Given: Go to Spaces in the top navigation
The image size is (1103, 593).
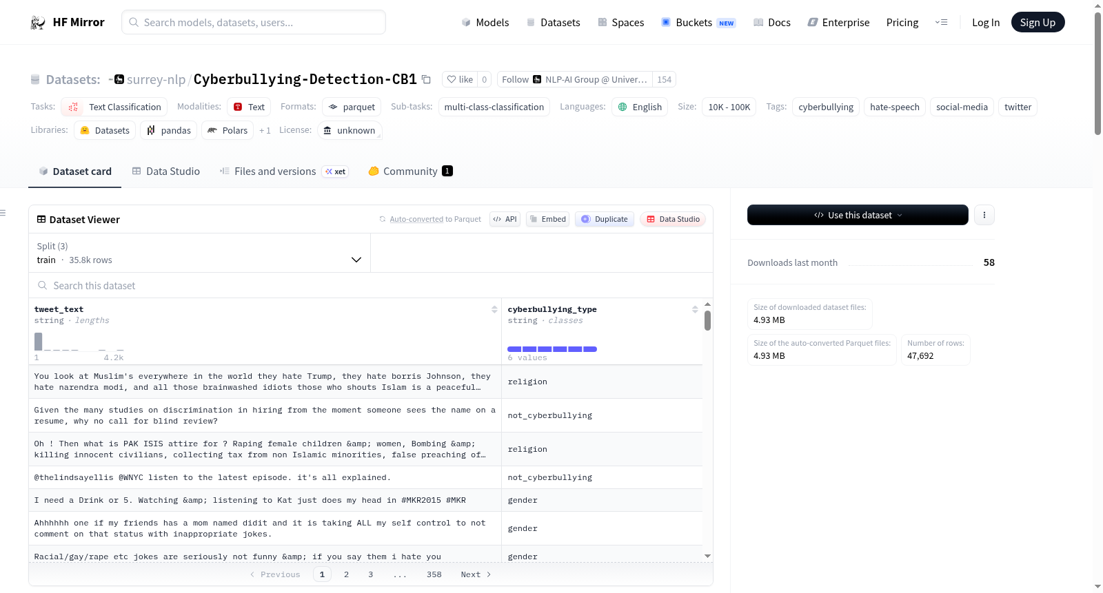Looking at the screenshot, I should 621,23.
